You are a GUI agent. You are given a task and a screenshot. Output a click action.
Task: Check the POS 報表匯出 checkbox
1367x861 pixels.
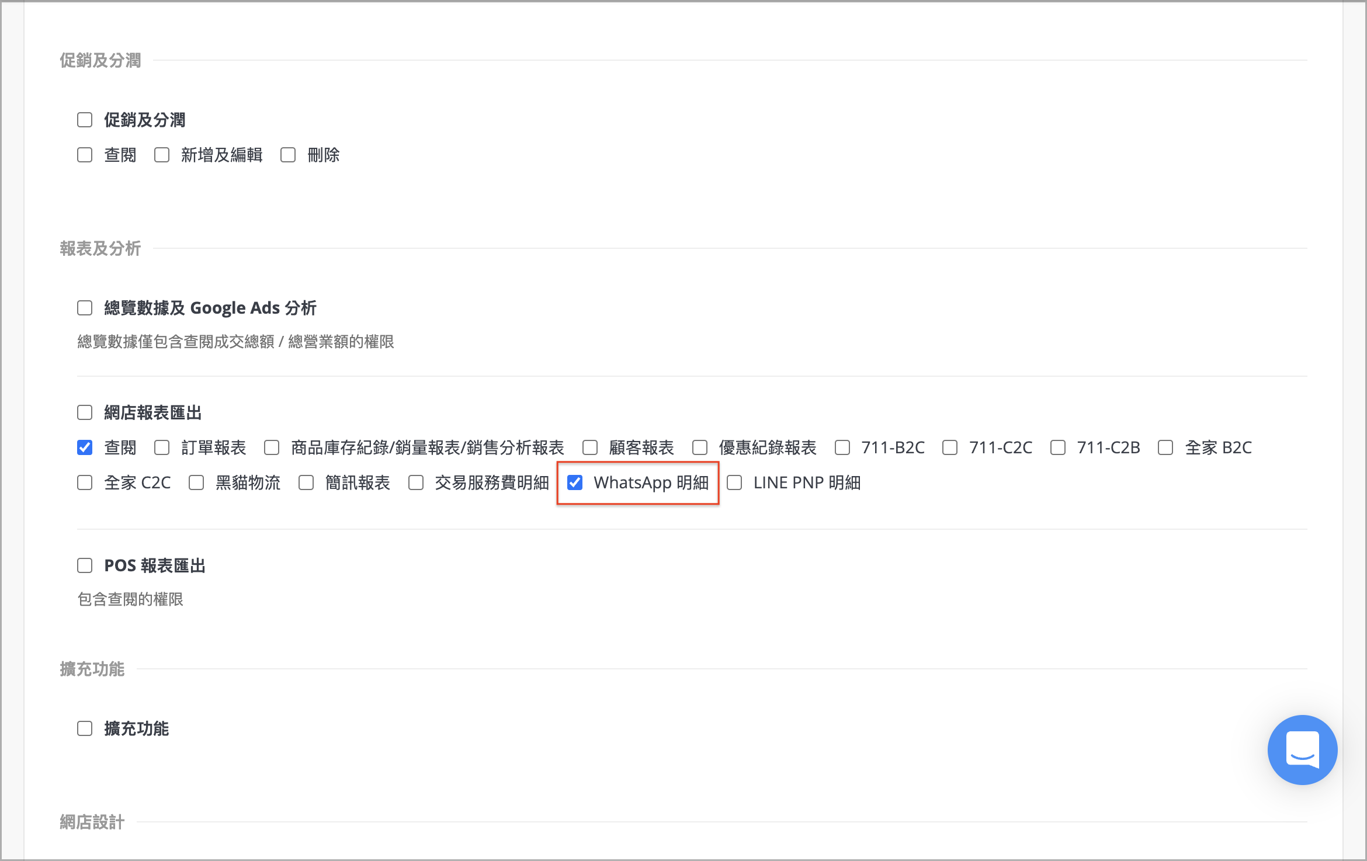pyautogui.click(x=85, y=565)
